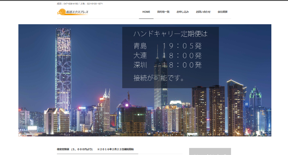288x155 pixels.
Task: Select お問い合わせ in the navigation
Action: [203, 12]
